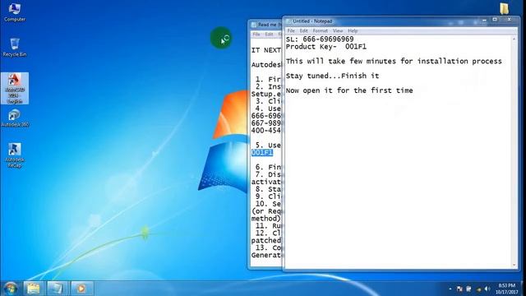The image size is (526, 296).
Task: Open the Recycle Bin icon
Action: coord(15,48)
